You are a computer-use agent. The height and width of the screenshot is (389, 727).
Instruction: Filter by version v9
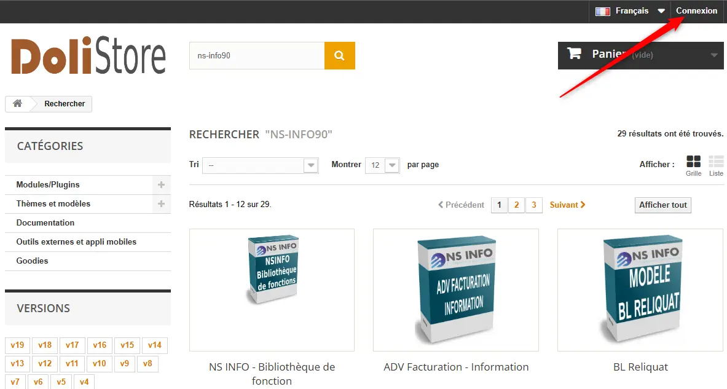click(x=125, y=364)
